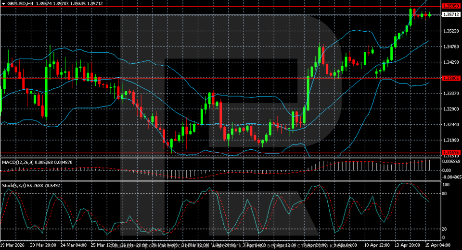Open the triangle dropdown beside GBPUSD,H4

coord(3,3)
